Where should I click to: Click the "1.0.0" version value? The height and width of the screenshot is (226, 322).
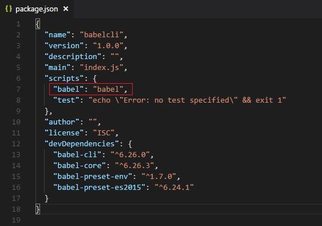click(x=108, y=45)
